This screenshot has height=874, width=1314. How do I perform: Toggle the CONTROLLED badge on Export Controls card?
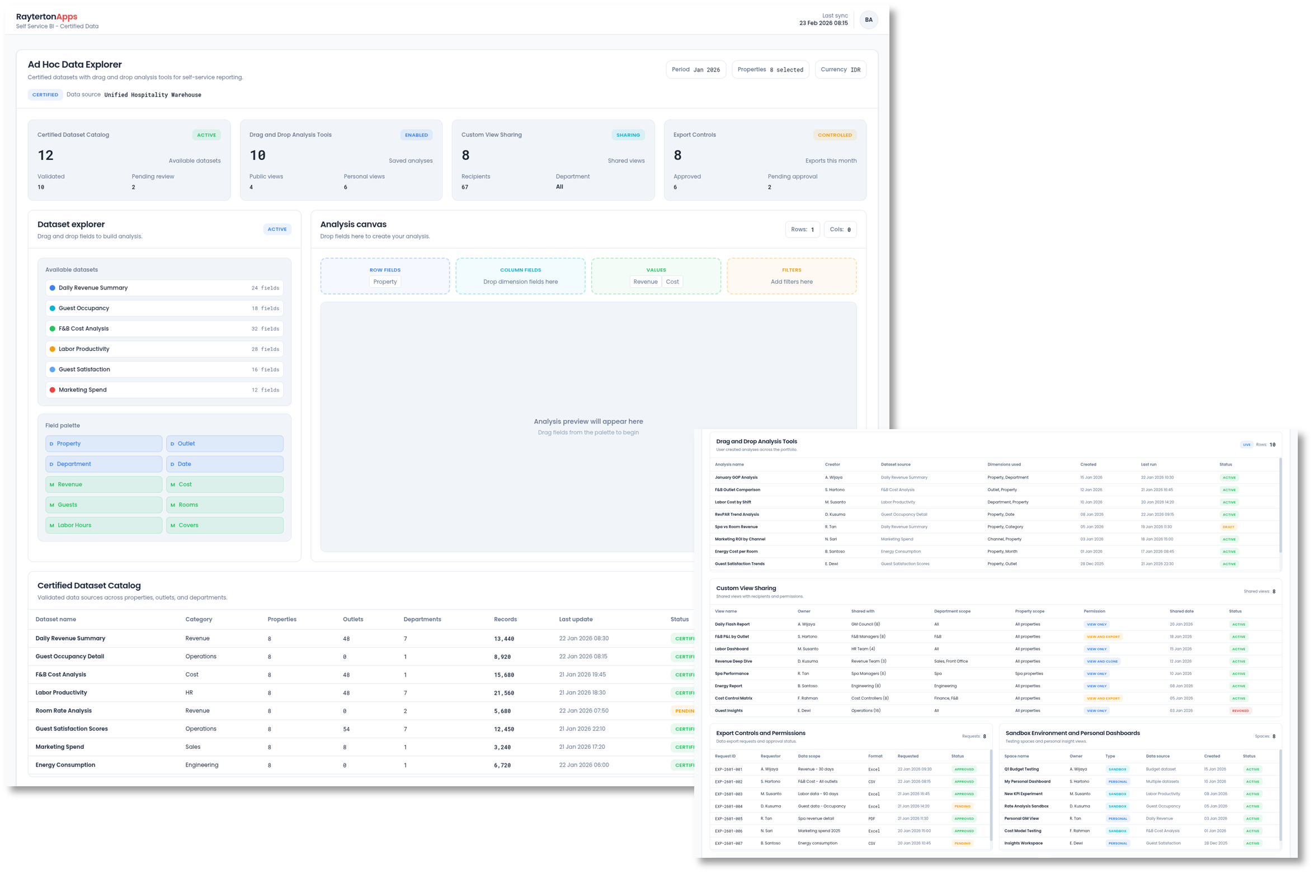point(835,135)
